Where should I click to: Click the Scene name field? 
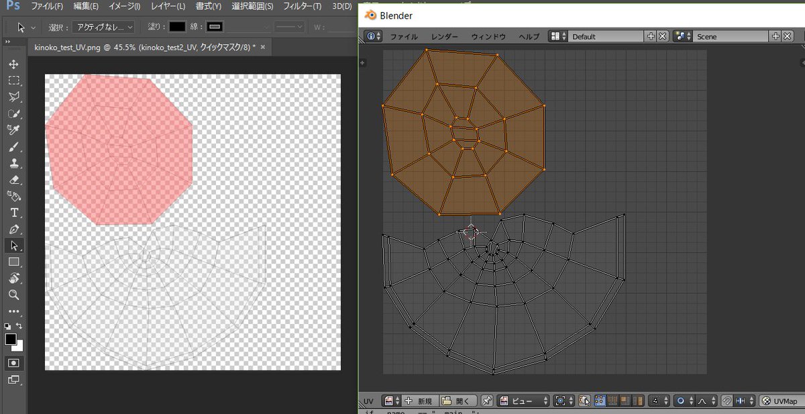[x=731, y=36]
